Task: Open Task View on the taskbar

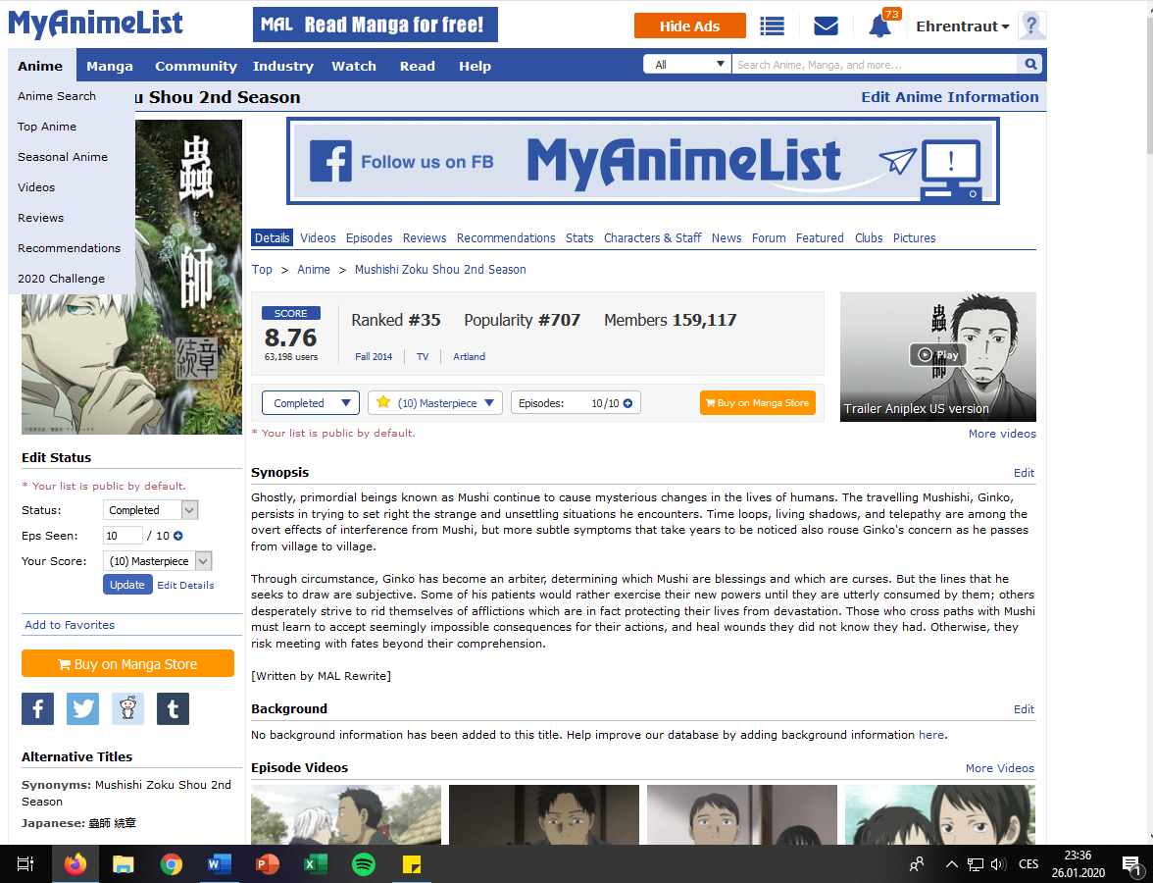Action: [x=25, y=863]
